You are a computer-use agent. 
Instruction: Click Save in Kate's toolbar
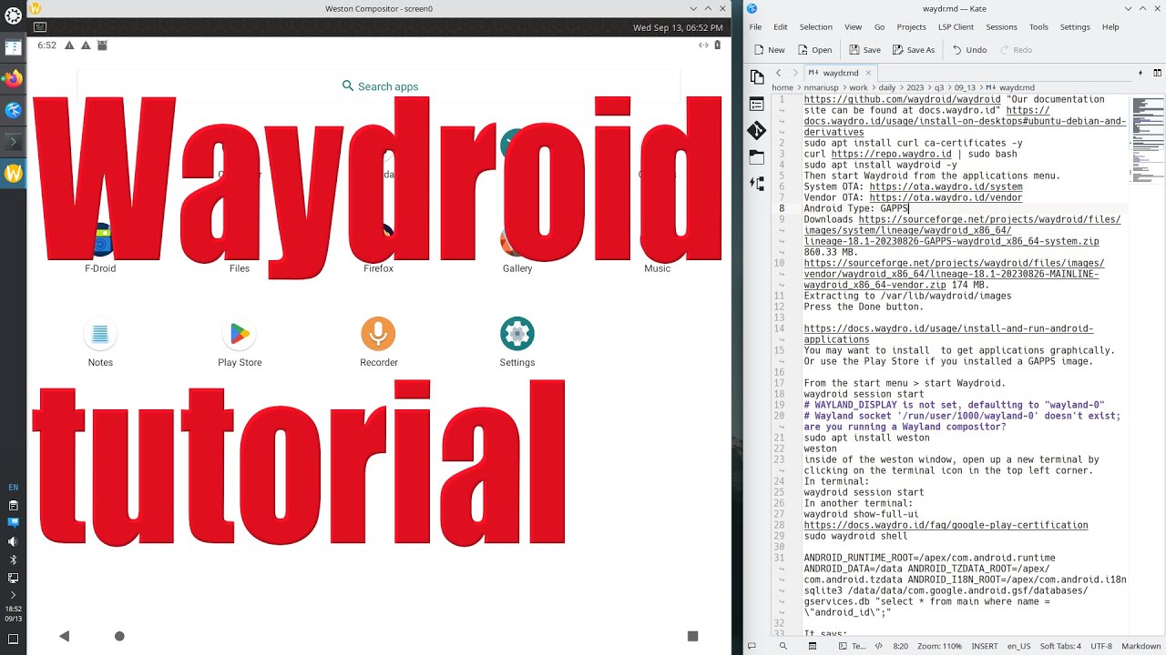click(865, 50)
